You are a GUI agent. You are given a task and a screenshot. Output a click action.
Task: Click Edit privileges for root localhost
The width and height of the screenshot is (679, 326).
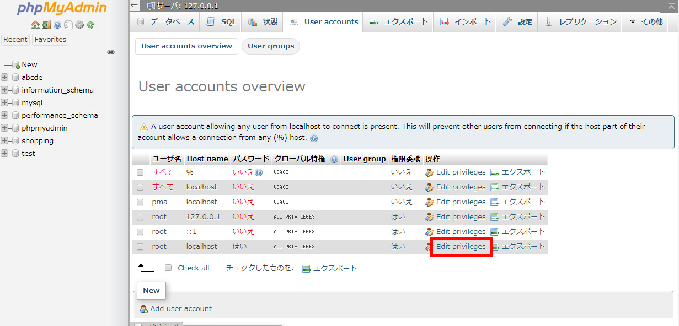[461, 247]
